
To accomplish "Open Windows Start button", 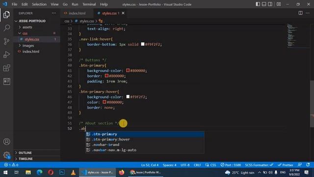I will pyautogui.click(x=5, y=173).
